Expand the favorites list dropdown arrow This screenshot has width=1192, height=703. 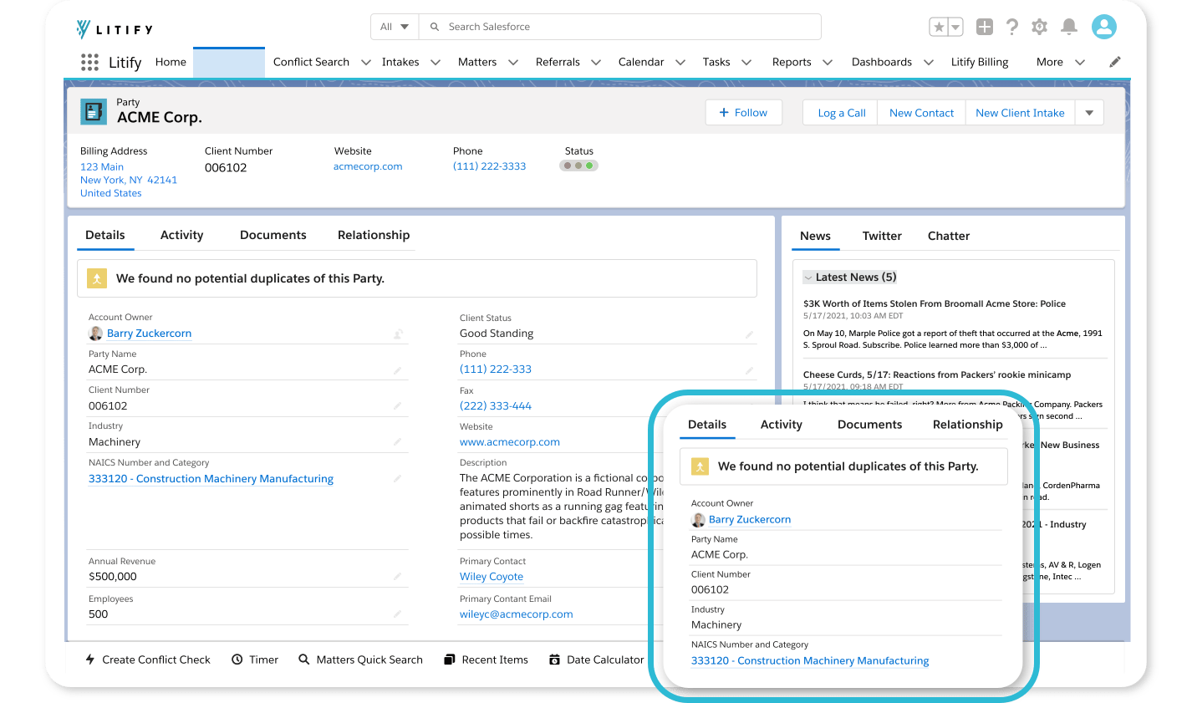tap(955, 27)
